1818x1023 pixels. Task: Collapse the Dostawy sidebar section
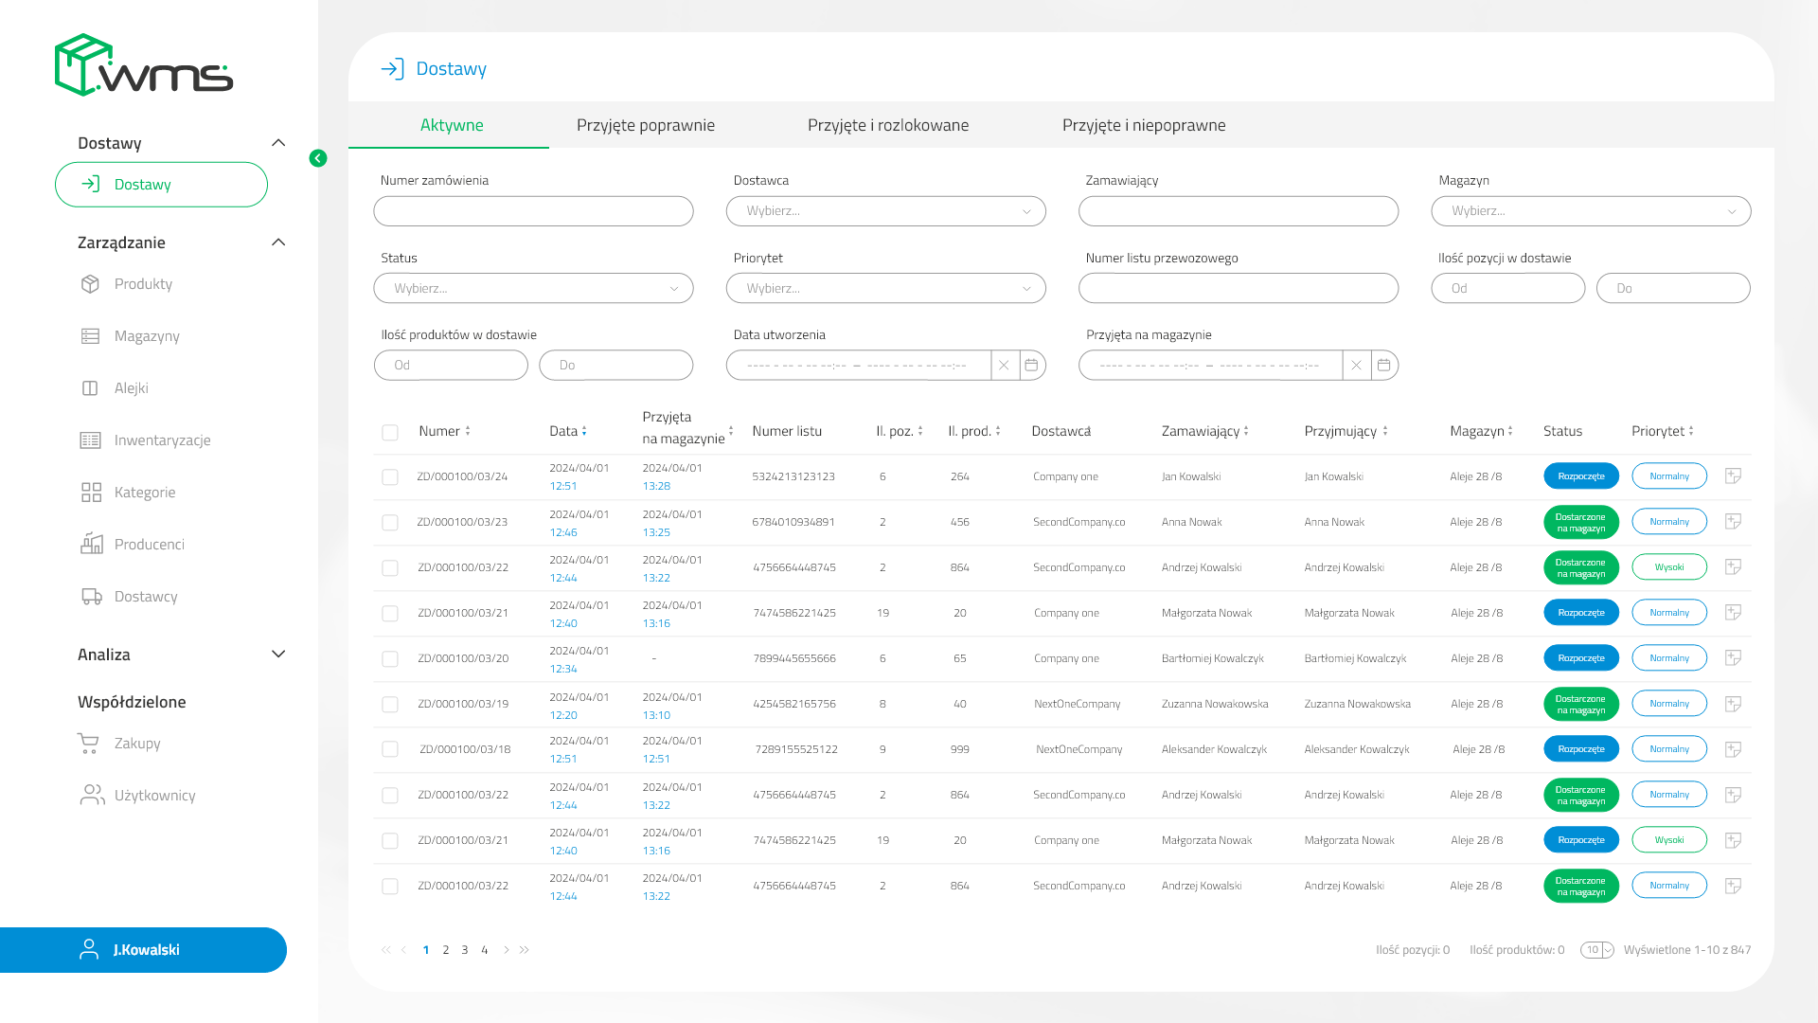pos(278,143)
